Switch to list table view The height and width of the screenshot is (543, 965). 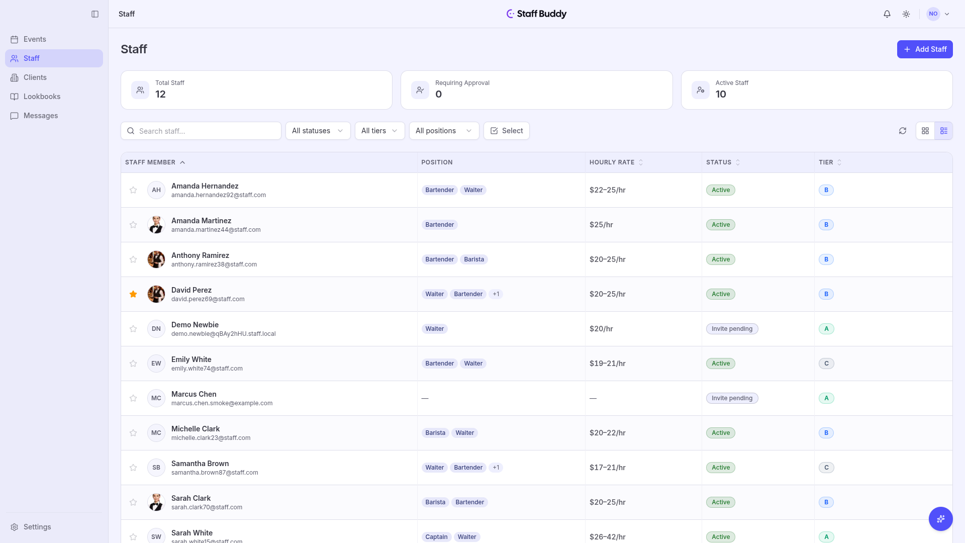pyautogui.click(x=944, y=131)
